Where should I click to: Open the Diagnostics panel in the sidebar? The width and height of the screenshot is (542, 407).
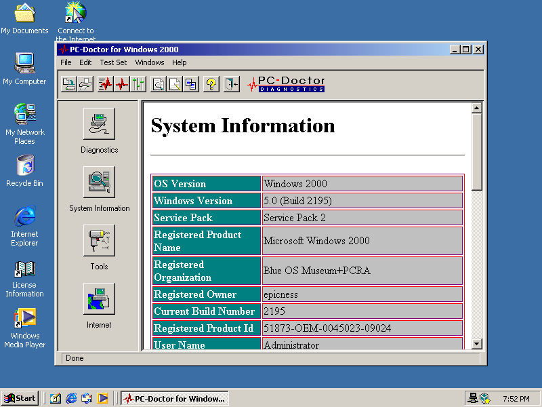pyautogui.click(x=99, y=124)
